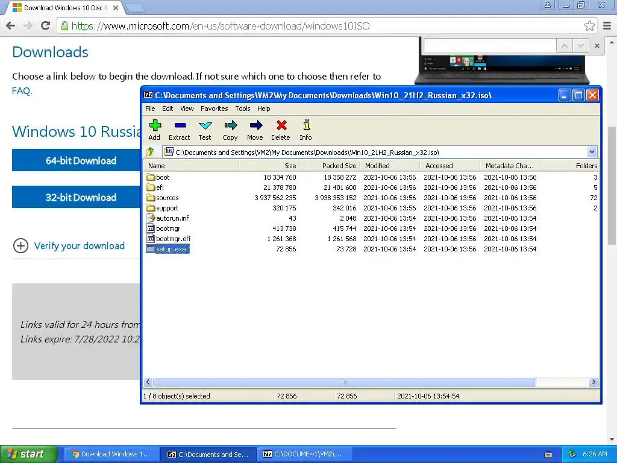The width and height of the screenshot is (617, 463).
Task: Close the Chrome find bar
Action: [x=597, y=46]
